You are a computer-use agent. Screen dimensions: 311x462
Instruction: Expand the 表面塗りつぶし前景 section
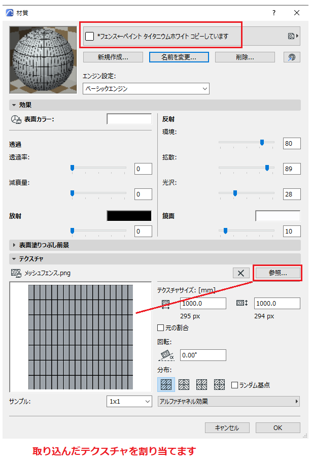14,245
